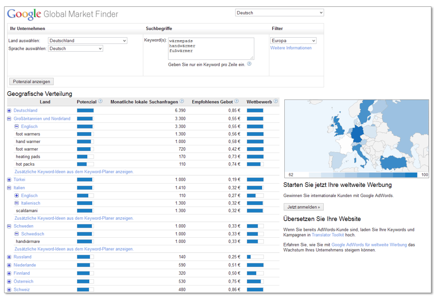This screenshot has width=443, height=300.
Task: Click the Geografische Verteilung heading
Action: click(x=40, y=94)
